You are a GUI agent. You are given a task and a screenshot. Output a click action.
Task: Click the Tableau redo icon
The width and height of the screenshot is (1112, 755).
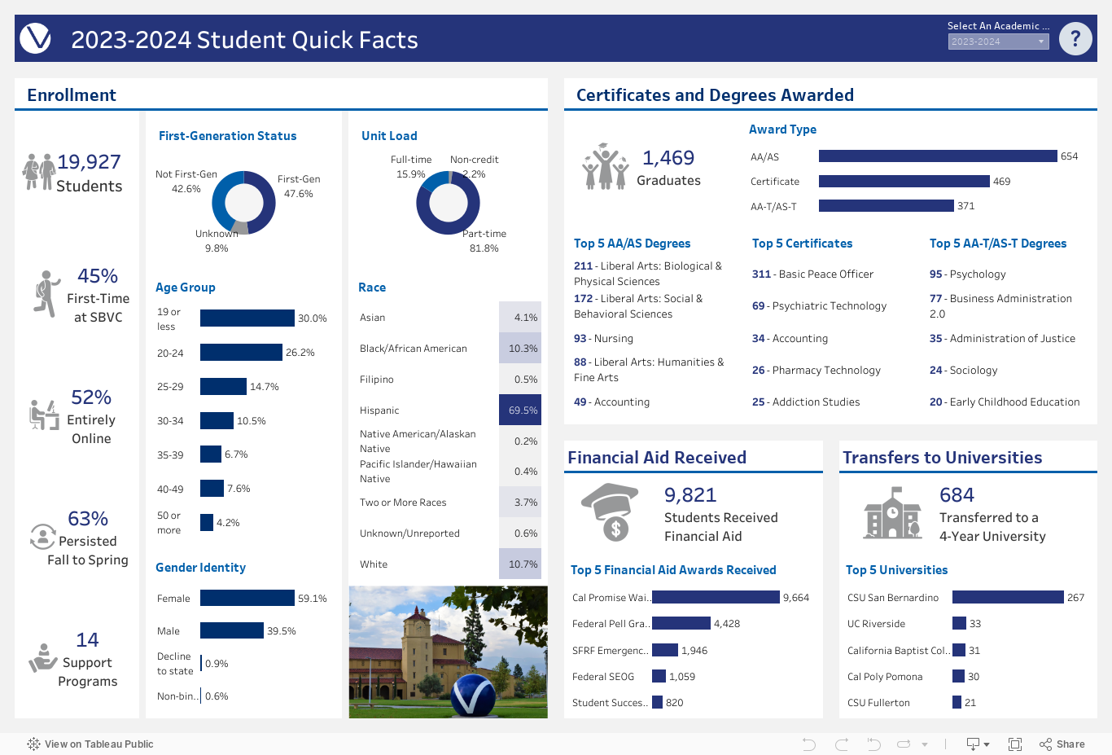pyautogui.click(x=842, y=744)
